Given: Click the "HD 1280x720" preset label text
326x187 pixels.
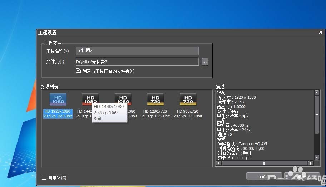Looking at the screenshot, I should (x=155, y=111).
